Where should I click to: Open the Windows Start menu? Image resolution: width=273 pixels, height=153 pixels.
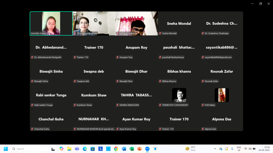[6, 149]
